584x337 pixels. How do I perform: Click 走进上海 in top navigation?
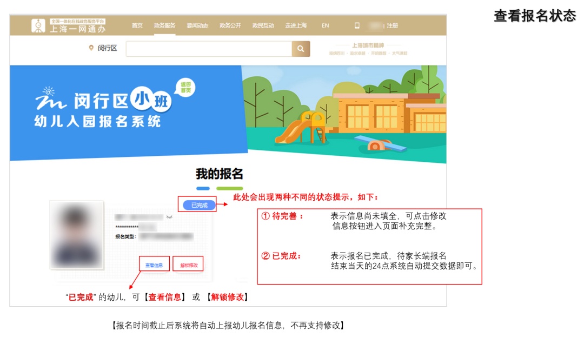(x=296, y=25)
